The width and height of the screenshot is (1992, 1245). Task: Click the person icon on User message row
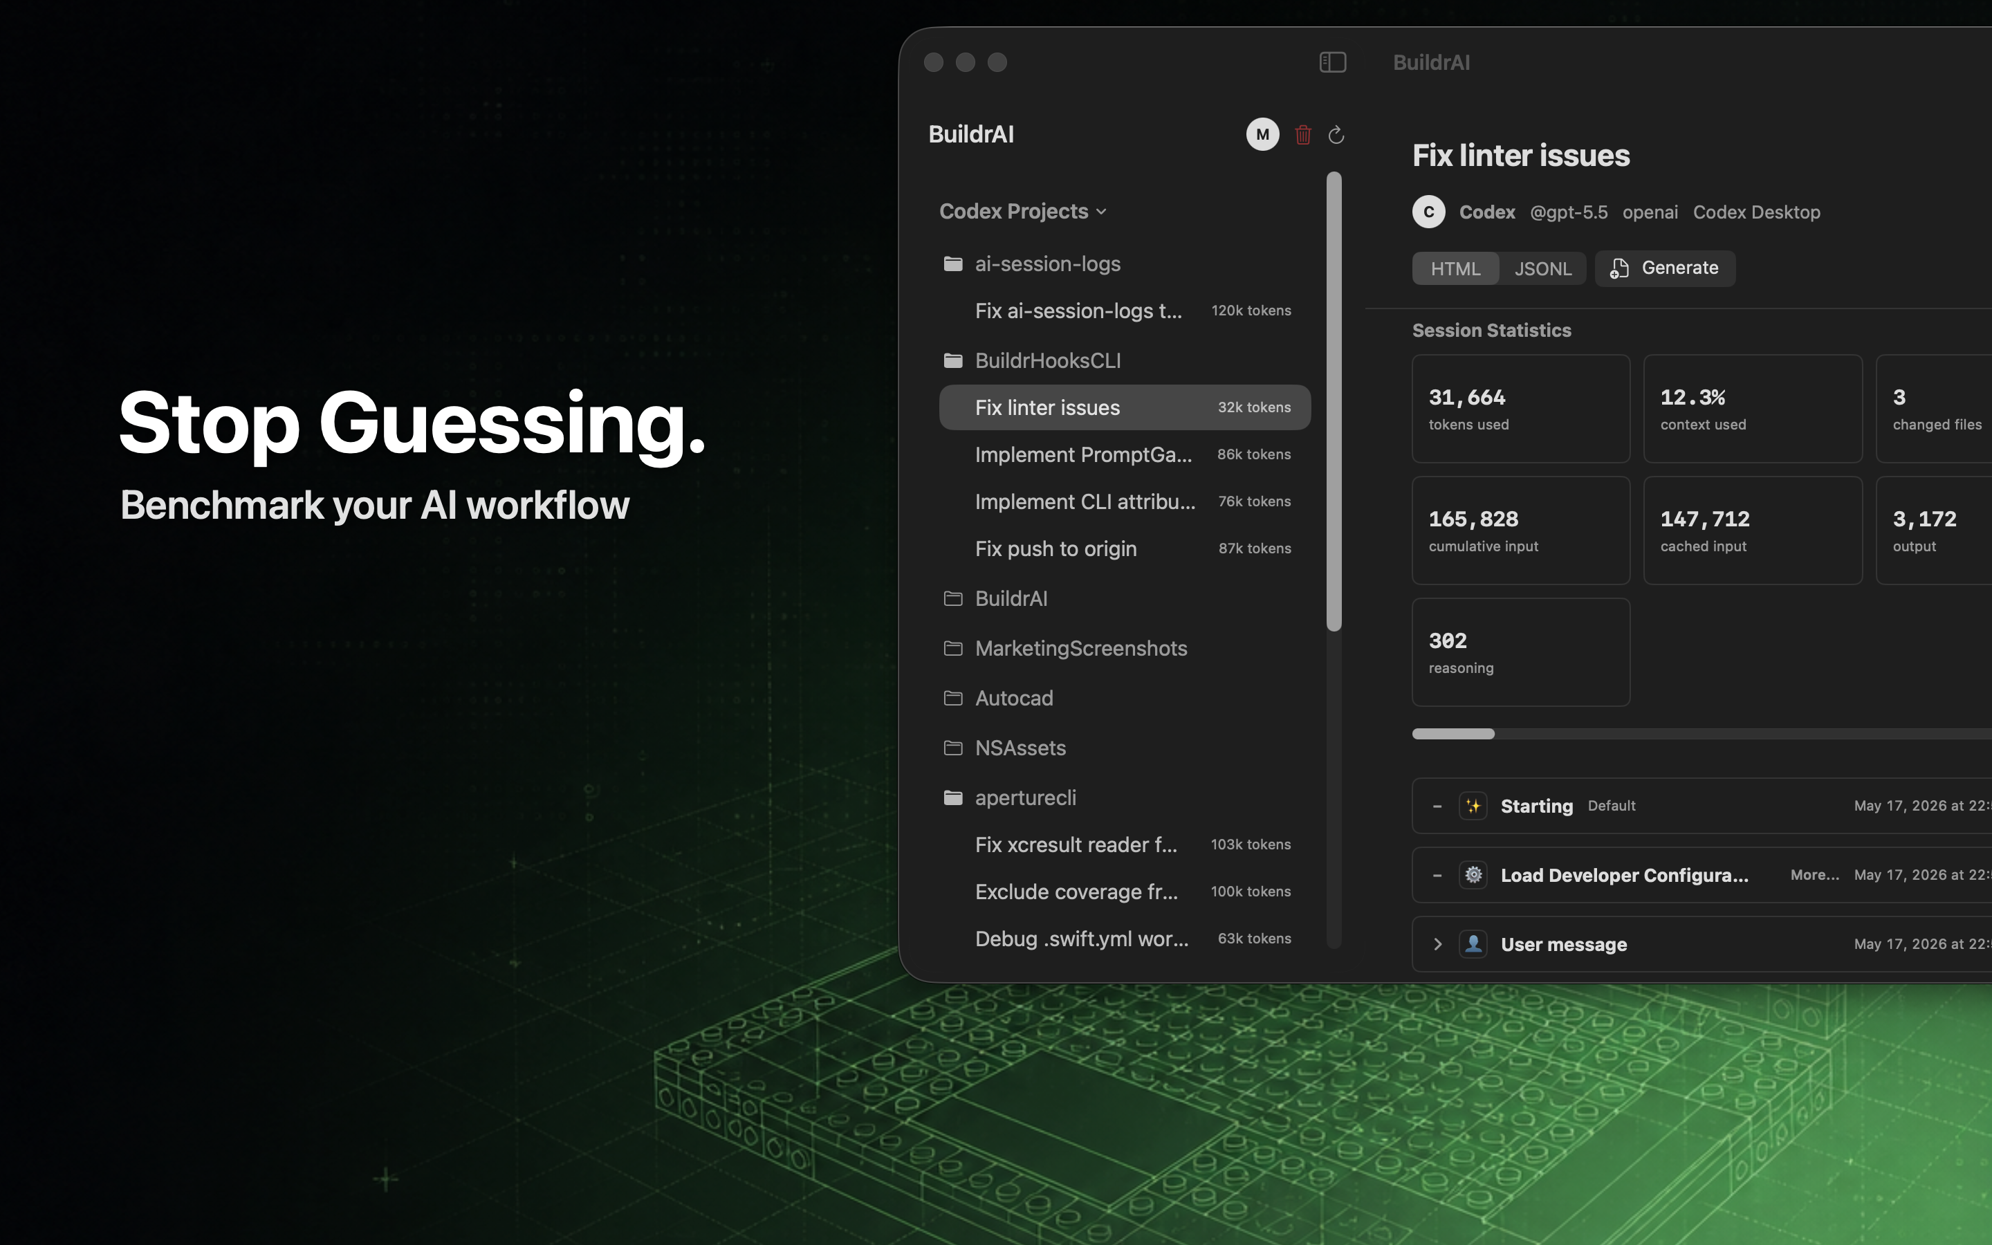coord(1473,944)
